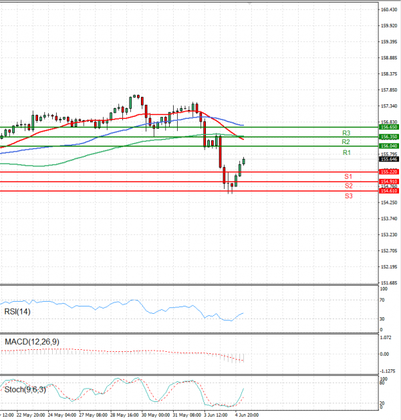Click the RSI 70 level value
The image size is (401, 420).
click(x=382, y=300)
